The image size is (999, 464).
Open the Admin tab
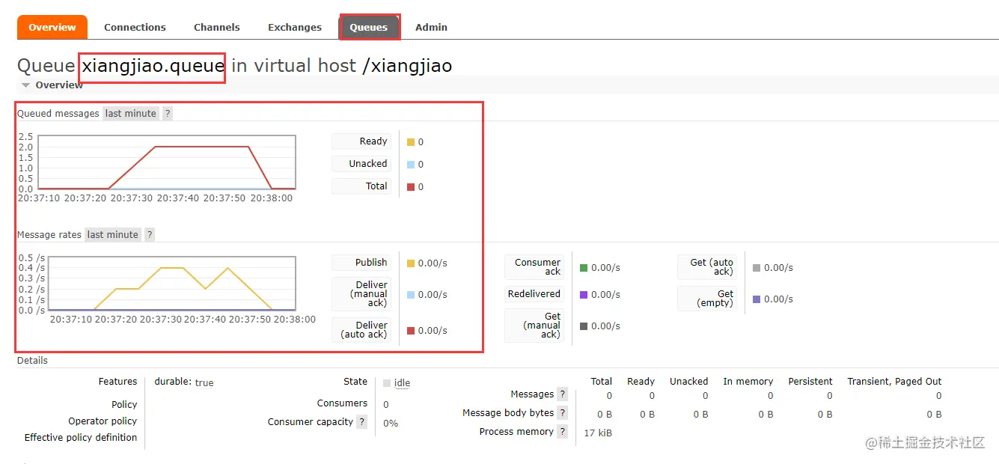click(x=431, y=27)
